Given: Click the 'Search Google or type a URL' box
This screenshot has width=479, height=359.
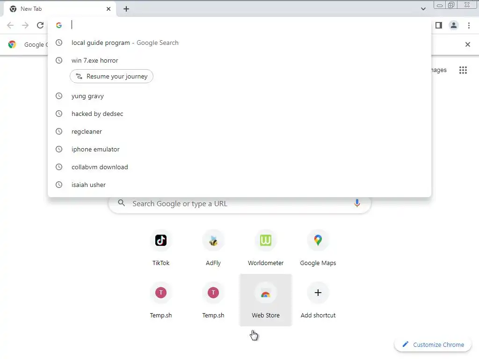Looking at the screenshot, I should 240,204.
